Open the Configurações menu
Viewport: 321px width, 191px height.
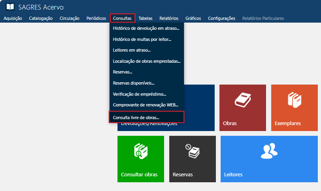click(x=221, y=18)
